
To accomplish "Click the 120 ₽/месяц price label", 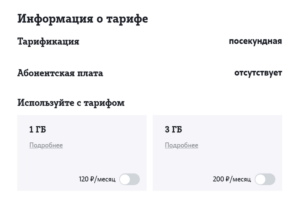I will pos(97,179).
